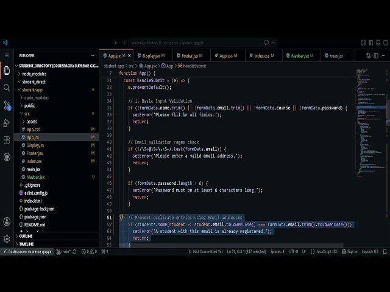390x292 pixels.
Task: Split the editor to the right
Action: click(x=376, y=55)
